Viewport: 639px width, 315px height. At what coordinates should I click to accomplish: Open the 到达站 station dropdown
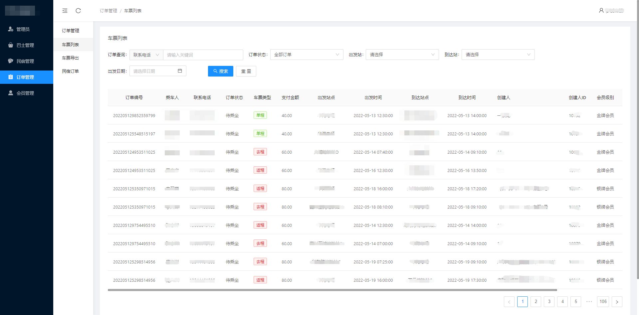(x=498, y=55)
